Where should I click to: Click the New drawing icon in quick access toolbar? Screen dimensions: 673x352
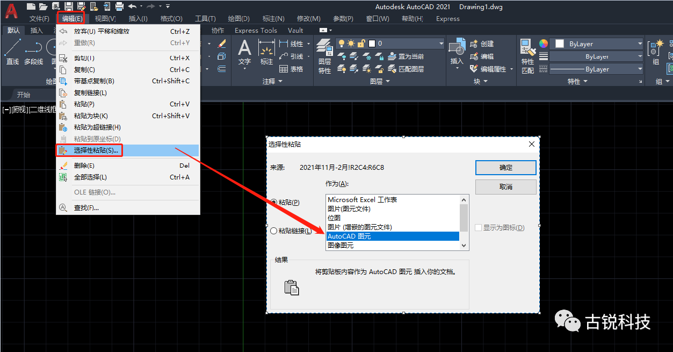pos(31,6)
